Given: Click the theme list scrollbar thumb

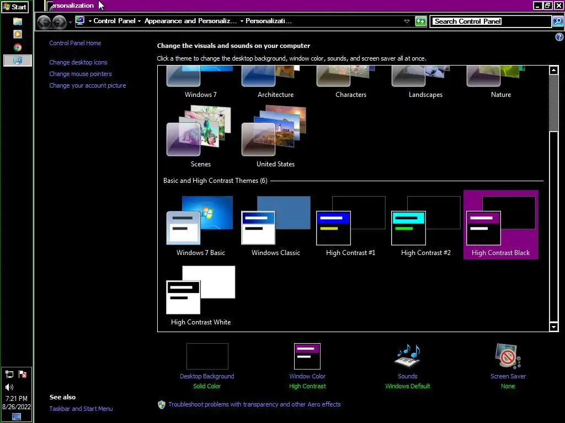Looking at the screenshot, I should tap(554, 103).
